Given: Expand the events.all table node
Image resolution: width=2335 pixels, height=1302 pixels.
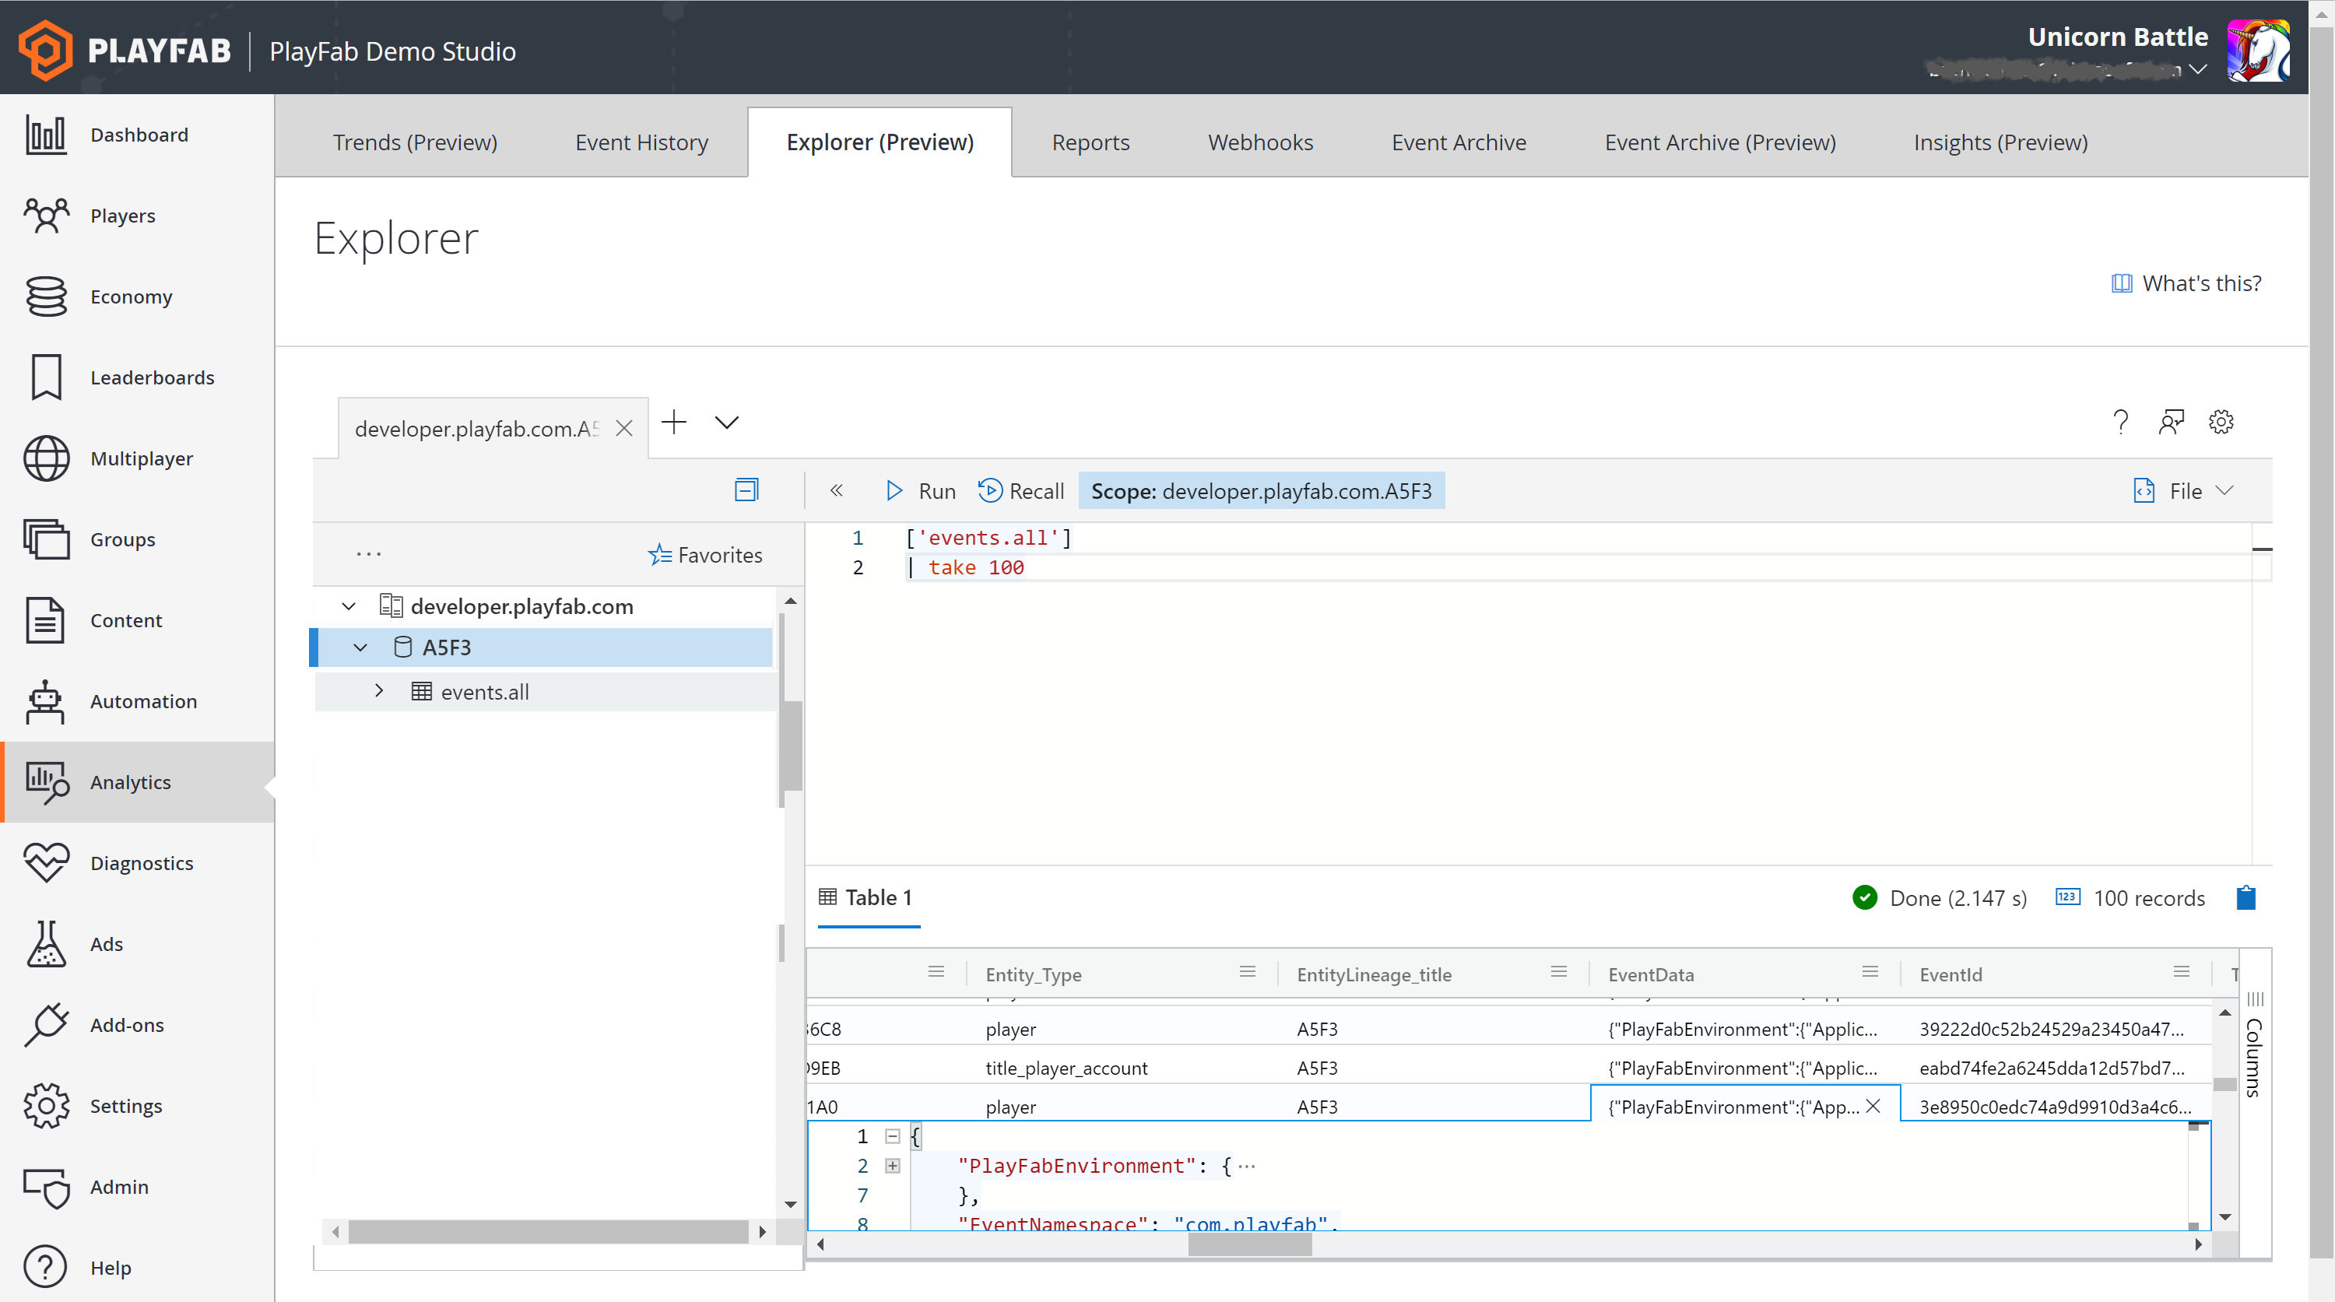Looking at the screenshot, I should coord(379,691).
